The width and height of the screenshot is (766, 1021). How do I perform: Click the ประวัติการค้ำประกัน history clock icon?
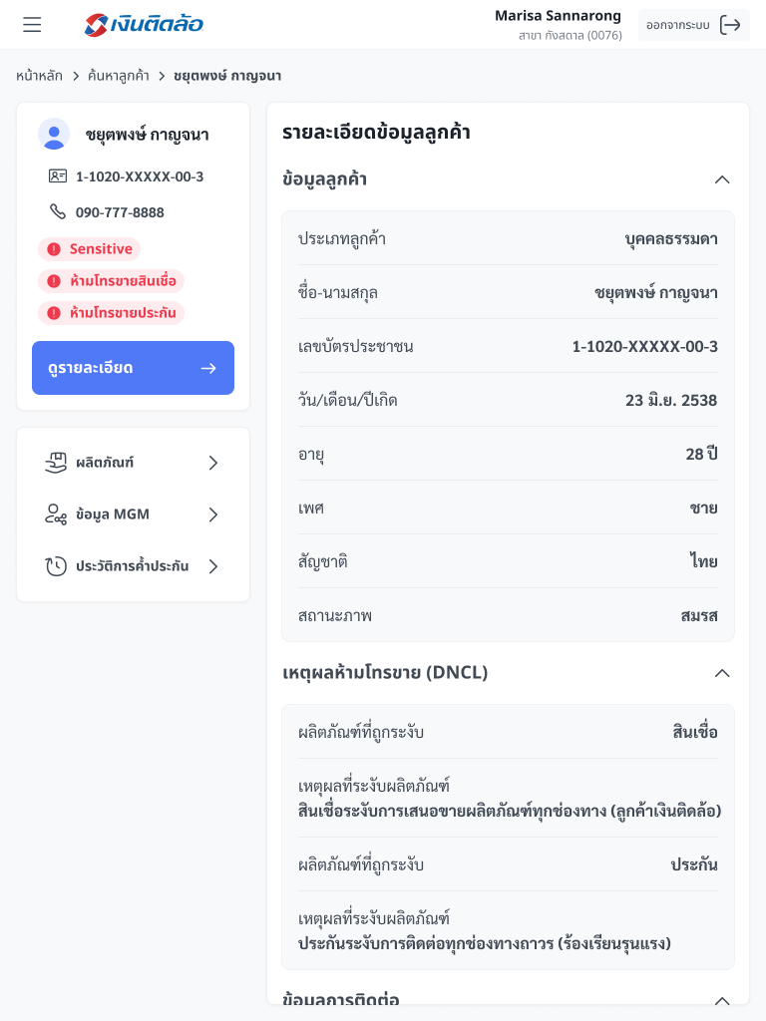(x=56, y=566)
